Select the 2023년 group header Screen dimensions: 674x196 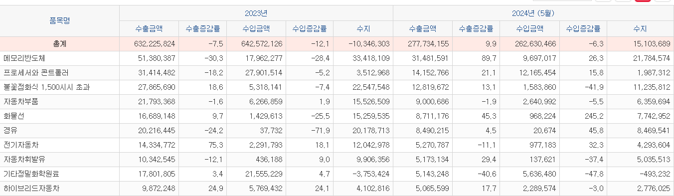[x=256, y=13]
